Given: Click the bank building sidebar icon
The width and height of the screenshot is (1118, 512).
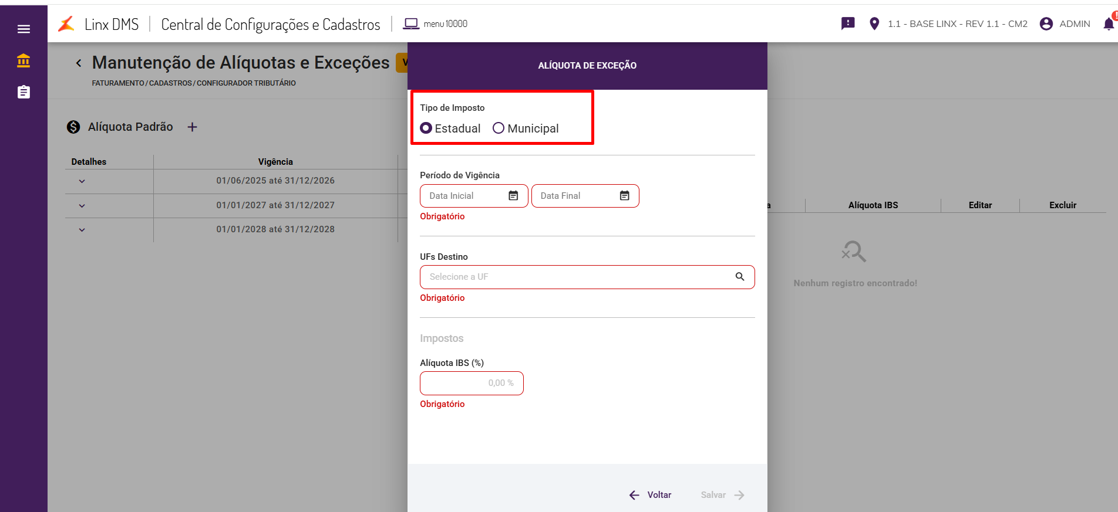Looking at the screenshot, I should click(x=23, y=60).
